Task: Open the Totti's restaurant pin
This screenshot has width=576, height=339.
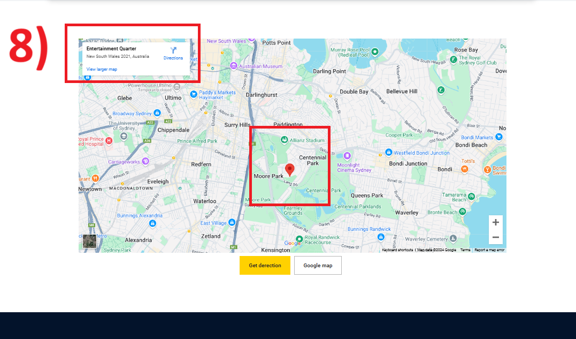Action: (465, 169)
